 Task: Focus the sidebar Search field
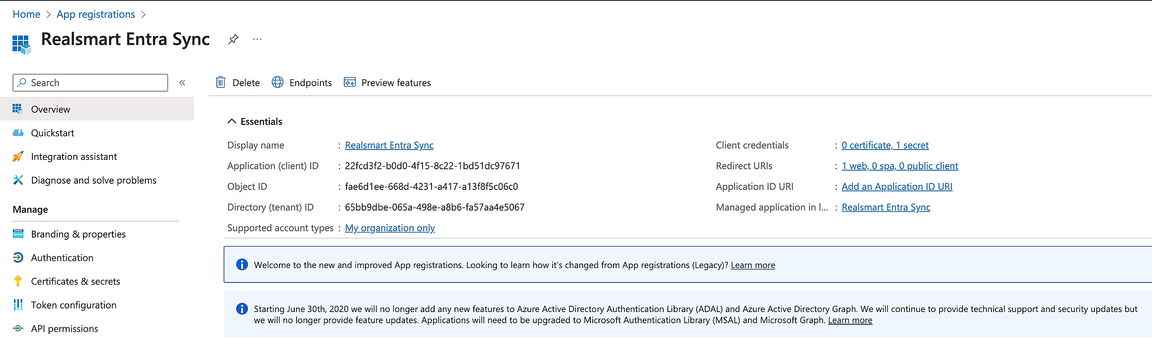[97, 83]
